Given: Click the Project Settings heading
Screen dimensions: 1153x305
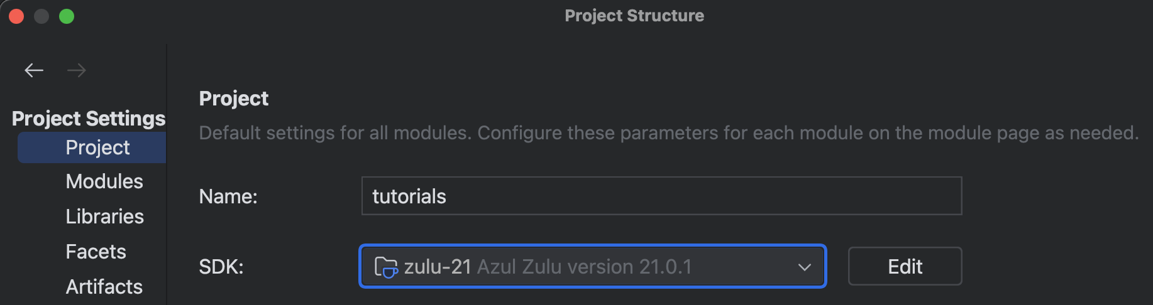Looking at the screenshot, I should click(x=89, y=118).
